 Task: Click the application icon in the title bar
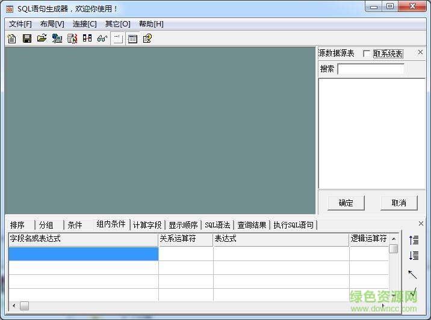[10, 10]
